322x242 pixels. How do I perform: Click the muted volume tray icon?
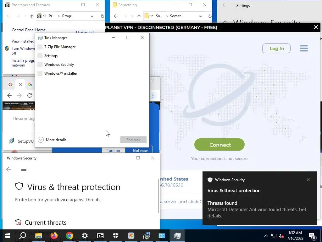(281, 236)
